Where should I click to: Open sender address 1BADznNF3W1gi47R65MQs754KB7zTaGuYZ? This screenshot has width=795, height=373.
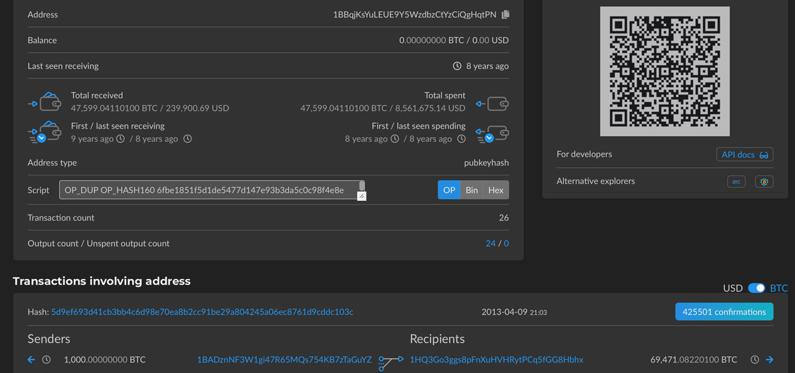pos(284,359)
